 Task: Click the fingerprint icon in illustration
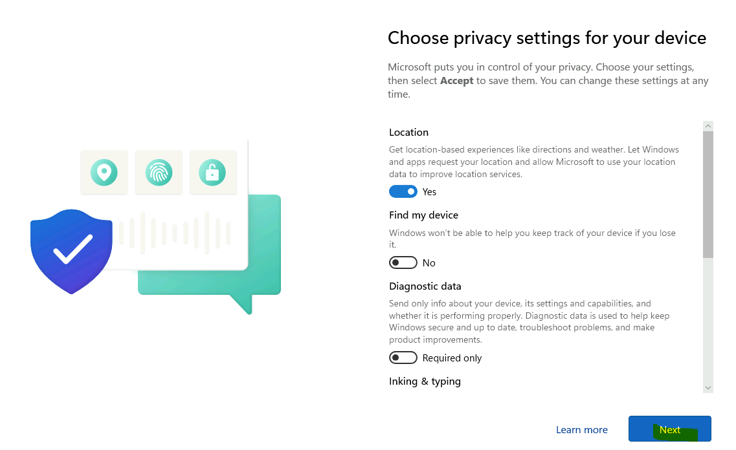coord(159,173)
